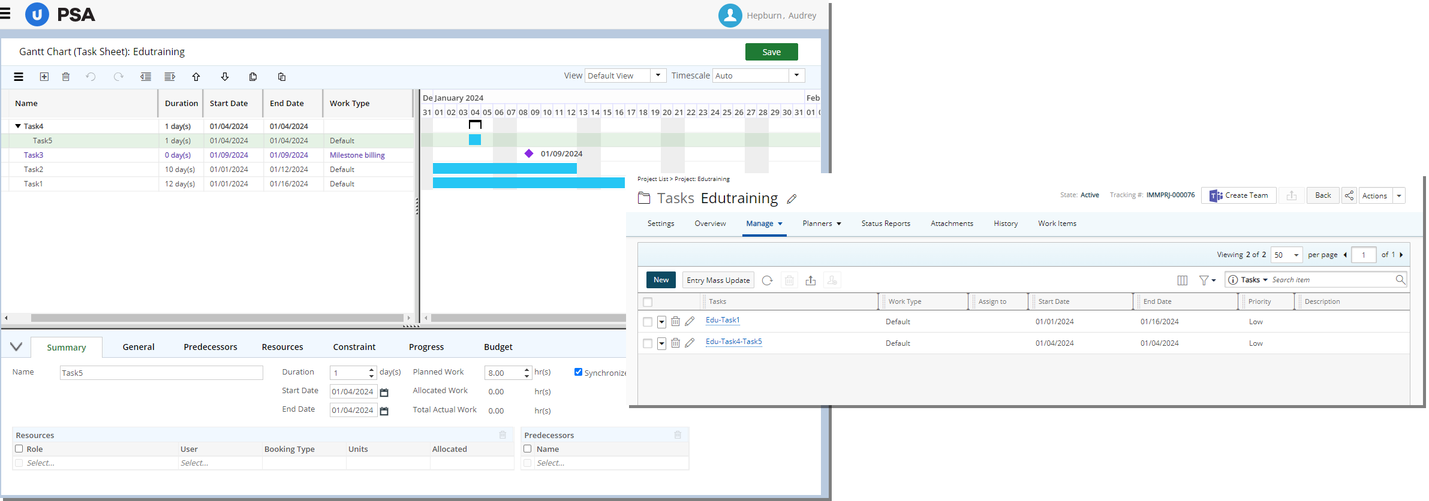Image resolution: width=1429 pixels, height=501 pixels.
Task: Click the paste icon in Gantt toolbar
Action: 282,77
